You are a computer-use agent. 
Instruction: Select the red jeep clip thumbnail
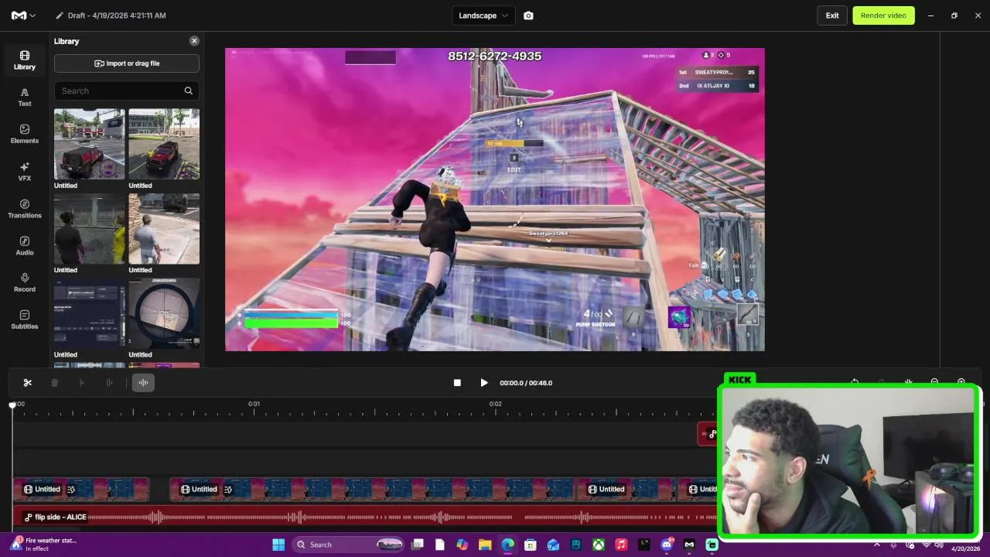click(x=89, y=144)
